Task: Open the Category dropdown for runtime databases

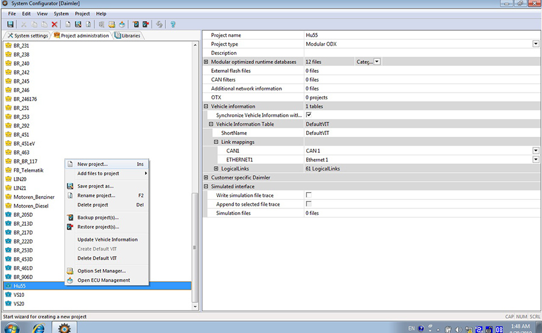Action: 377,61
